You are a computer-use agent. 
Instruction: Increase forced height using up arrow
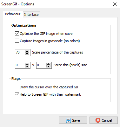coord(49,64)
